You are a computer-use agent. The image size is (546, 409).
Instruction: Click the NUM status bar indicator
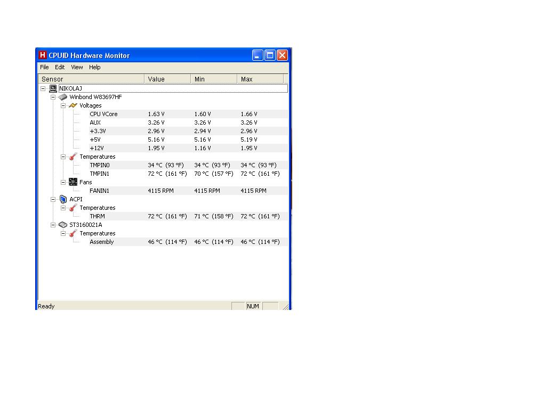253,306
